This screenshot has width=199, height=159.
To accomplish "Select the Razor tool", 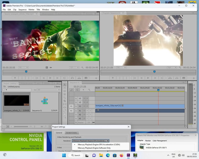I will (x=65, y=101).
